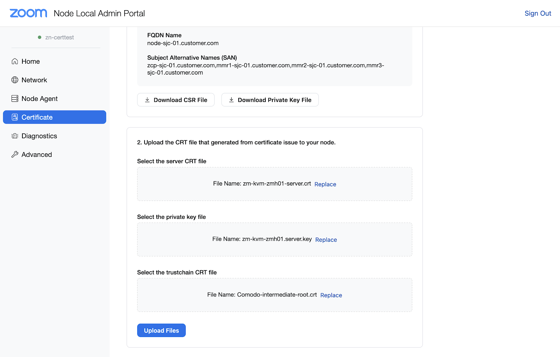The image size is (560, 357).
Task: Go to the Diagnostics page
Action: pos(39,136)
